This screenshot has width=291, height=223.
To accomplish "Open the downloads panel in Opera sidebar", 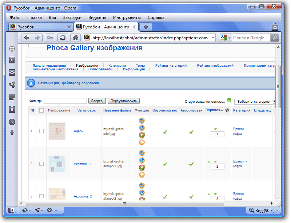I will click(x=12, y=110).
